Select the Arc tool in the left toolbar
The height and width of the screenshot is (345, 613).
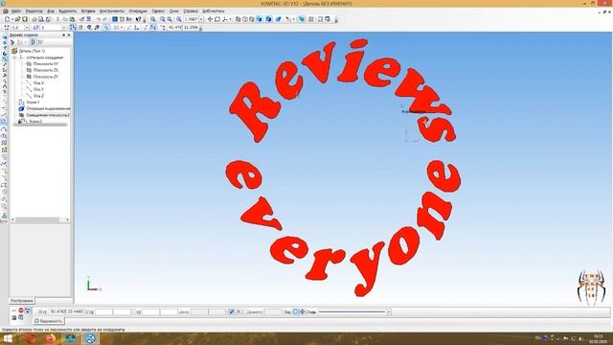(4, 128)
